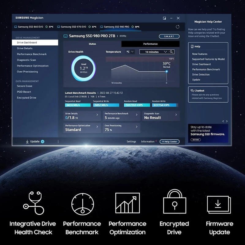
Task: Open Diagnostic Scan in the sidebar
Action: (x=26, y=60)
